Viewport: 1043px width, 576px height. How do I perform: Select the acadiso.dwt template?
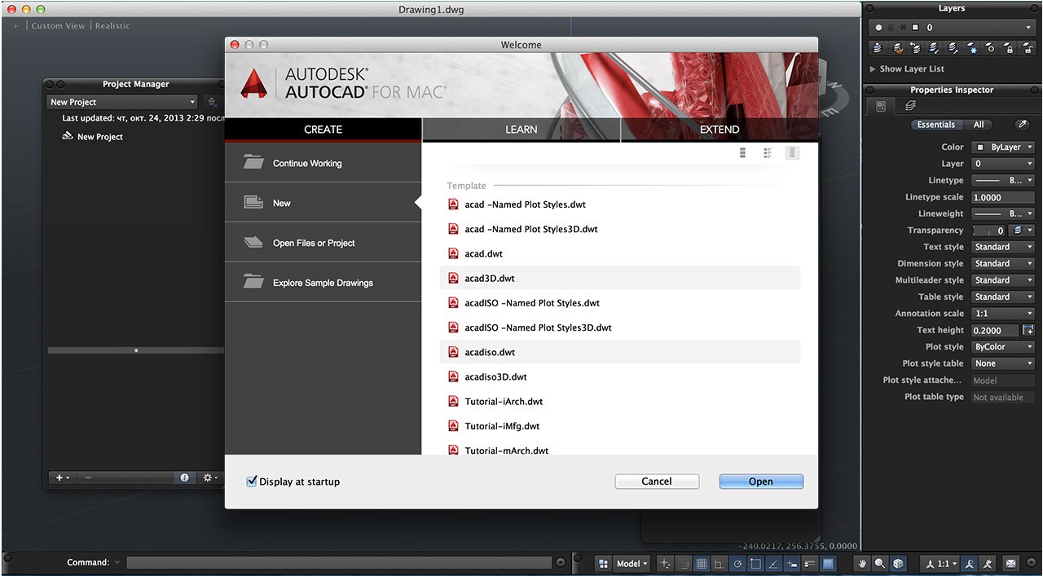pyautogui.click(x=490, y=352)
